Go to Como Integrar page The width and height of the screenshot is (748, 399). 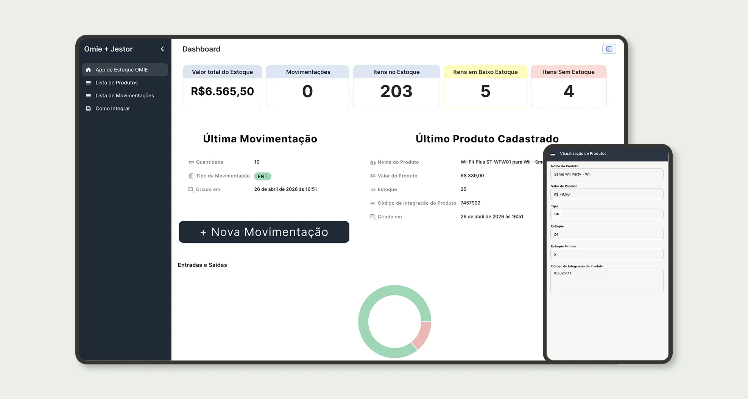112,109
